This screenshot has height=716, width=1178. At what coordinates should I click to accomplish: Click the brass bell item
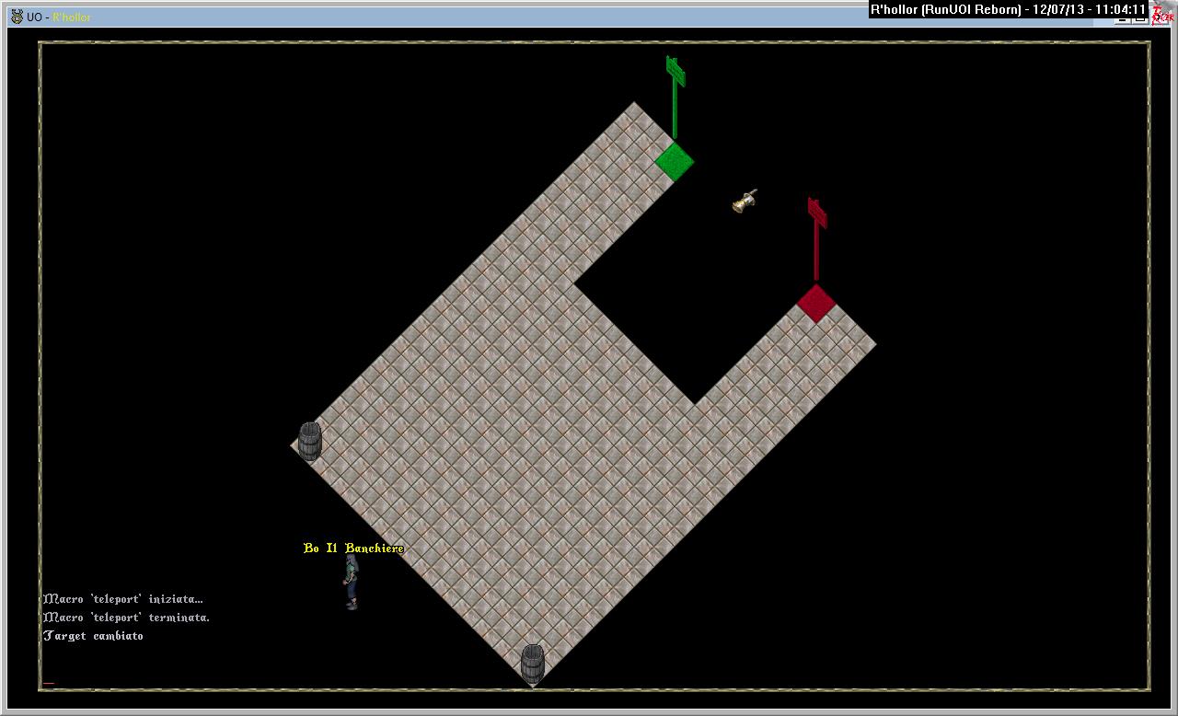[745, 201]
